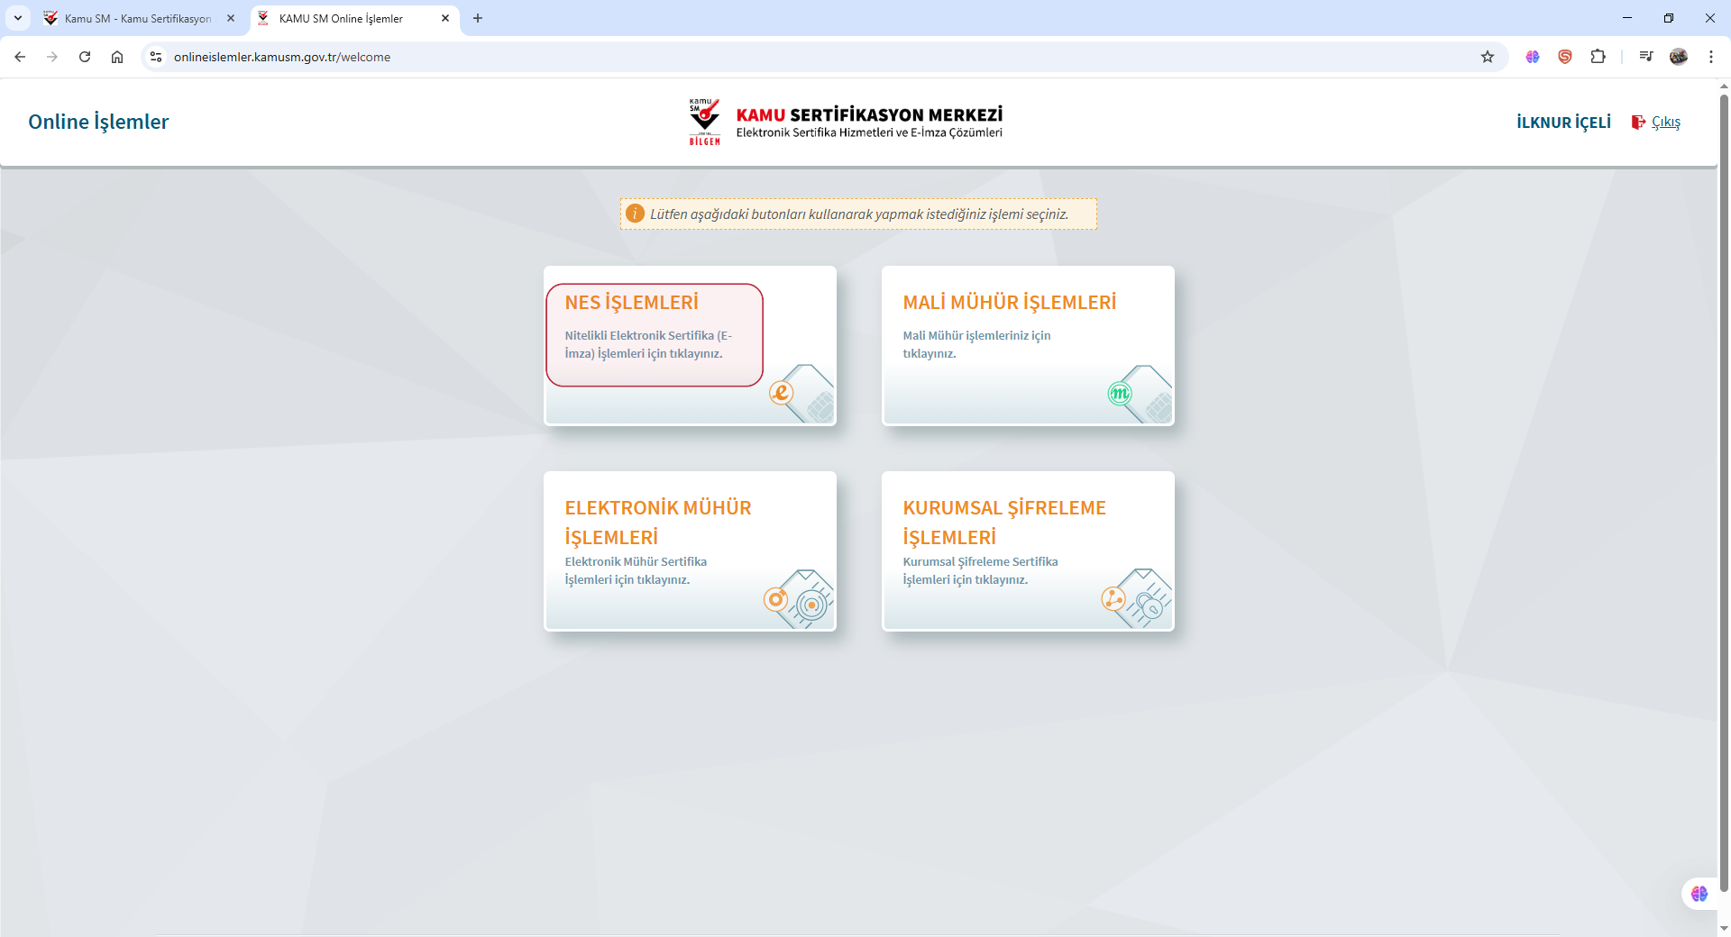Close the KAMU SM Online İşlemler tab

pyautogui.click(x=445, y=18)
